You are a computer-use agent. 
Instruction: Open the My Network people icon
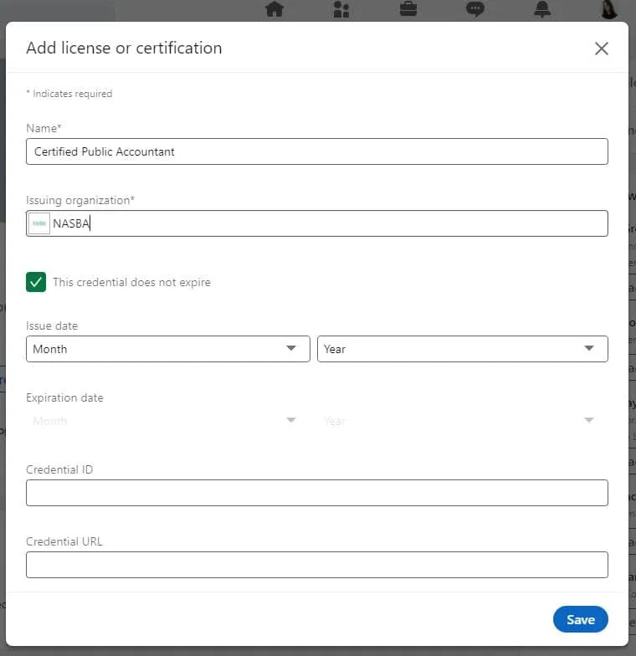341,9
